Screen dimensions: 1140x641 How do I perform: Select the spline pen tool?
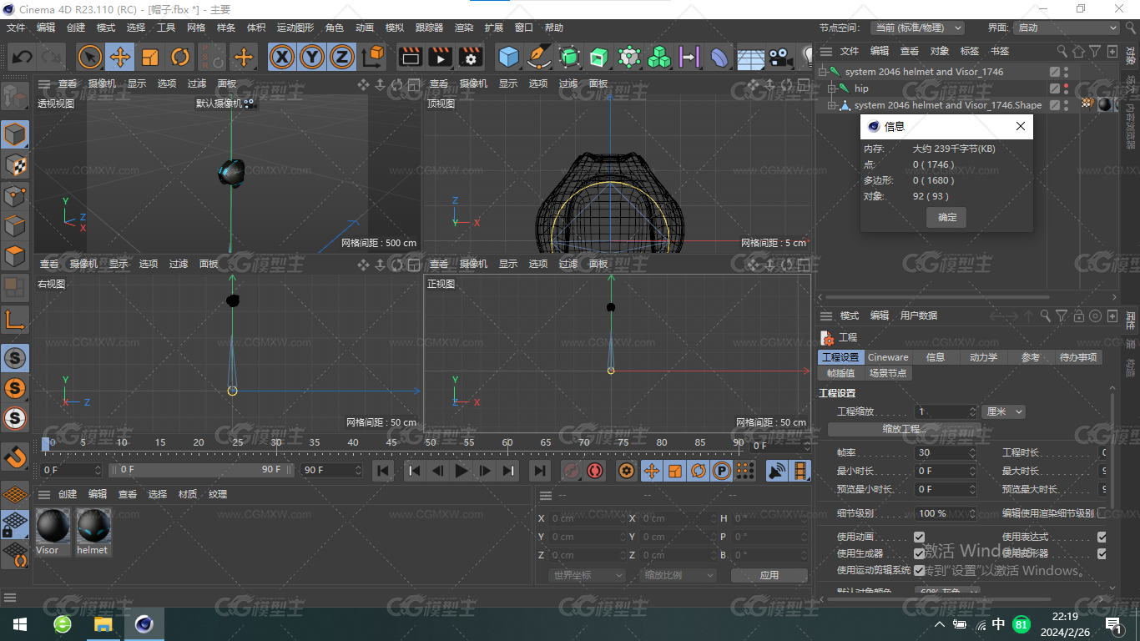click(539, 58)
